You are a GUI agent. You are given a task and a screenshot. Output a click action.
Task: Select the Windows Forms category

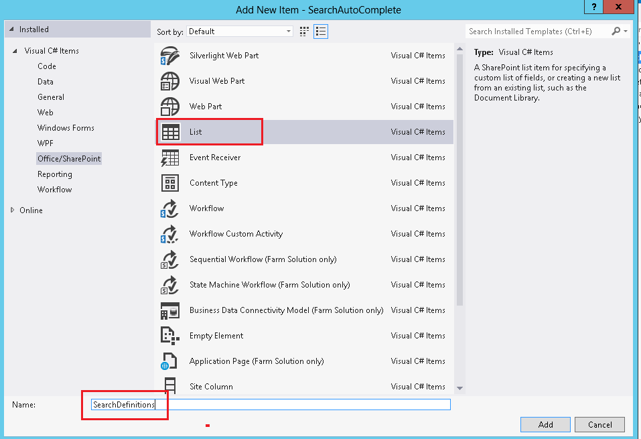click(x=66, y=128)
